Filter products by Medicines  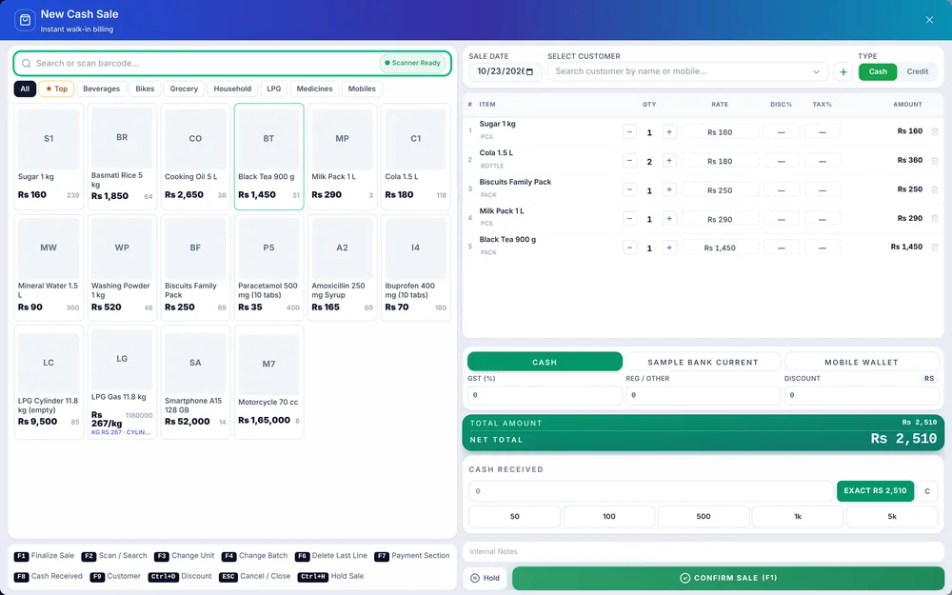click(314, 89)
